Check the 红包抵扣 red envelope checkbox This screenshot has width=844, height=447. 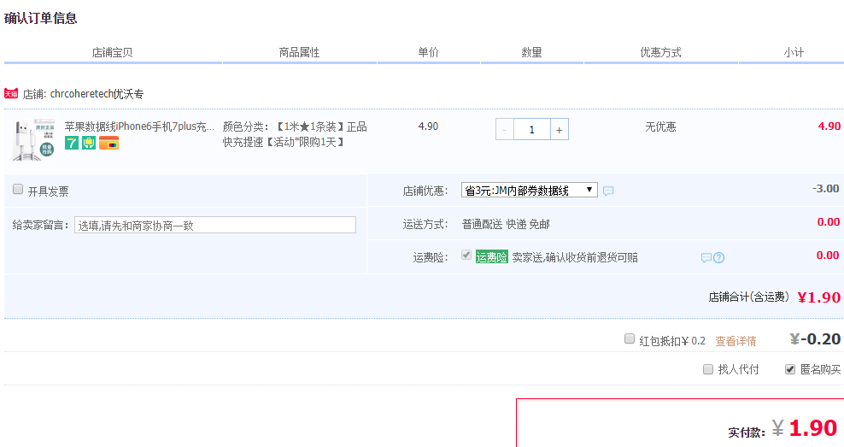[630, 338]
